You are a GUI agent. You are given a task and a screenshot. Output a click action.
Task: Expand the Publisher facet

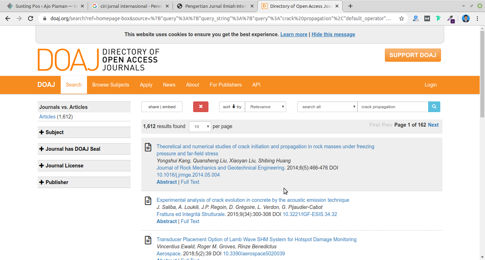pyautogui.click(x=84, y=182)
